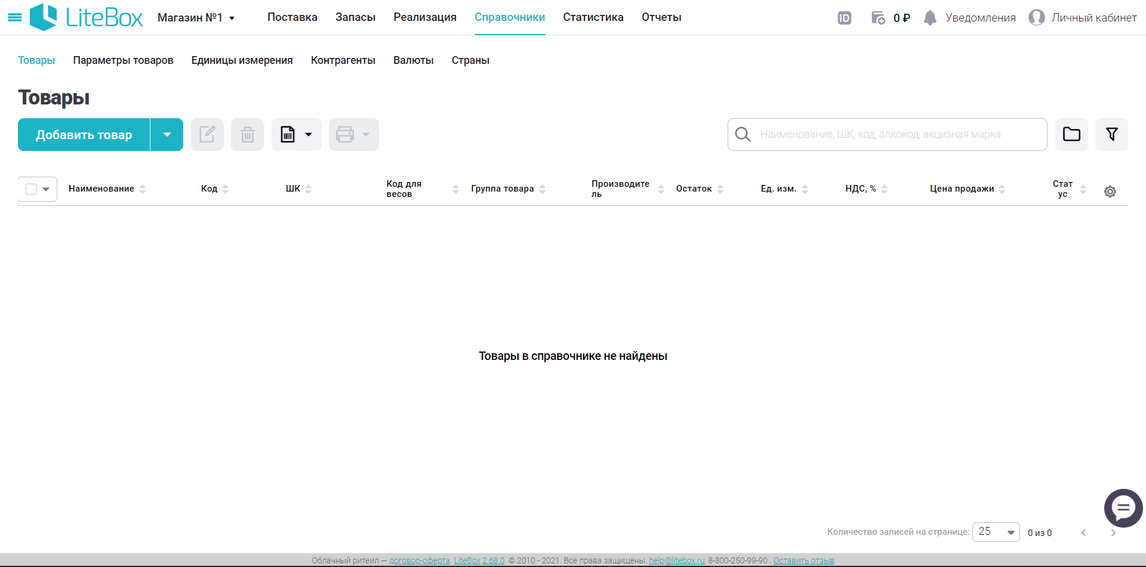This screenshot has width=1146, height=567.
Task: Click the notifications bell icon
Action: [930, 18]
